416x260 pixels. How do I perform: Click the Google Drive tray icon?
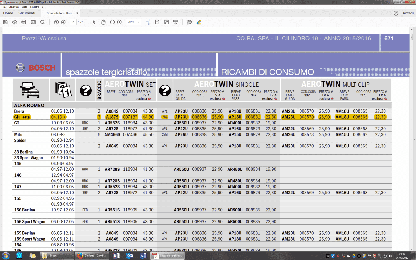pos(354,256)
